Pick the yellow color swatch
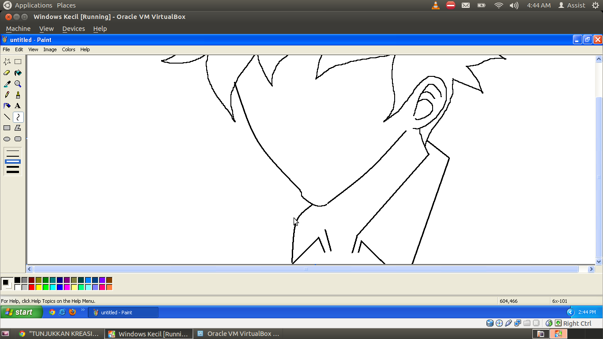The image size is (603, 339). pyautogui.click(x=38, y=287)
